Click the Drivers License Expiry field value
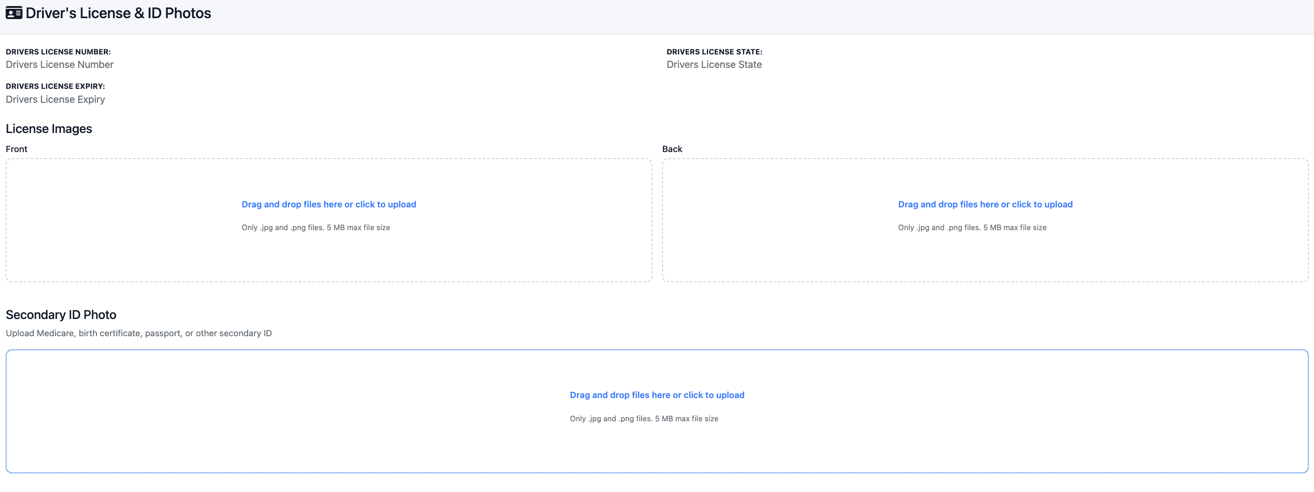 click(55, 100)
